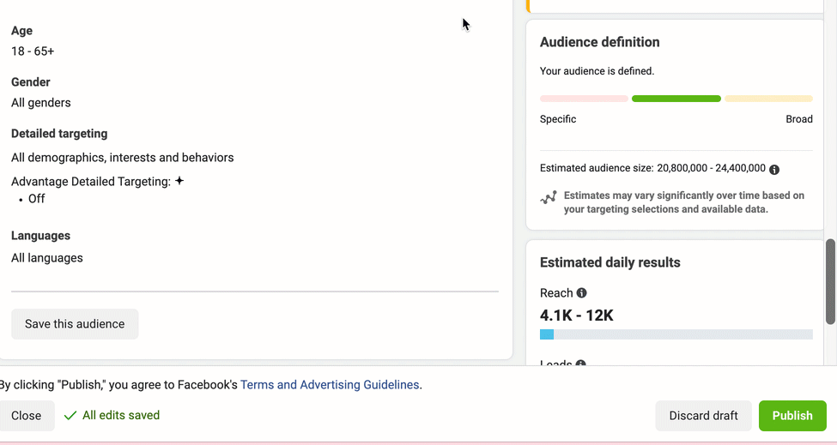
Task: Click the vertical scrollbar on the right
Action: (x=830, y=282)
